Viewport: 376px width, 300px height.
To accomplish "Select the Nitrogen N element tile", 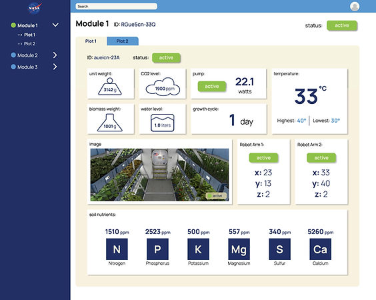I will [x=117, y=249].
